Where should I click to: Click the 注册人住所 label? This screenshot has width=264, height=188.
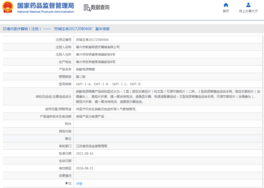point(63,55)
